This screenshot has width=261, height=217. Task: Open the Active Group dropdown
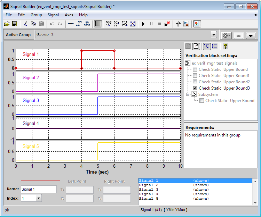pyautogui.click(x=214, y=35)
